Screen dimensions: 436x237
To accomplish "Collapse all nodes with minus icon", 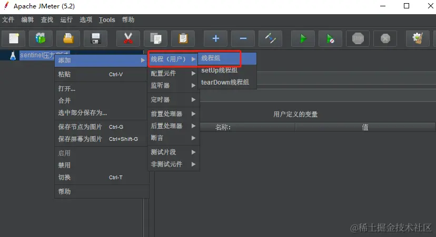I will point(243,38).
